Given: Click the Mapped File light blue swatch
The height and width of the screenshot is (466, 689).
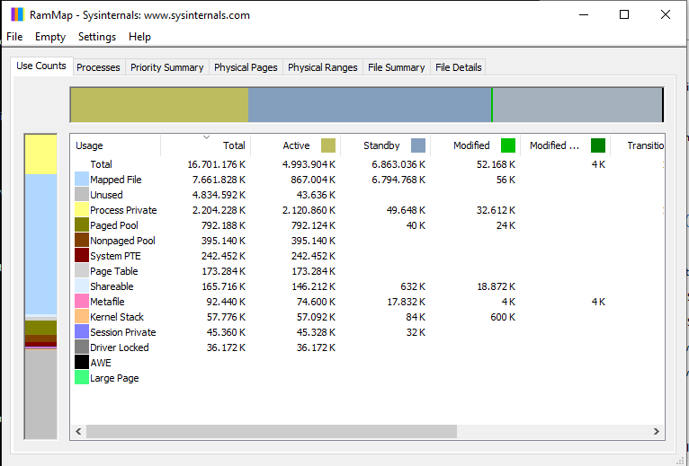Looking at the screenshot, I should (x=82, y=180).
